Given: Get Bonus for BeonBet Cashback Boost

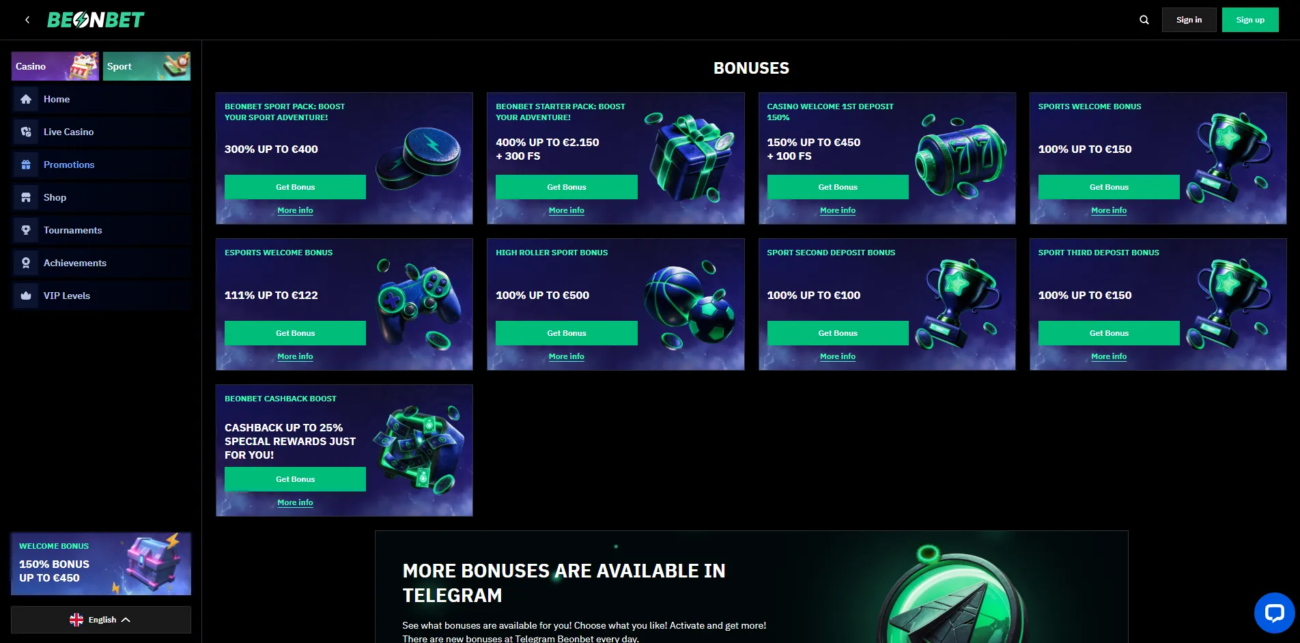Looking at the screenshot, I should pyautogui.click(x=295, y=479).
